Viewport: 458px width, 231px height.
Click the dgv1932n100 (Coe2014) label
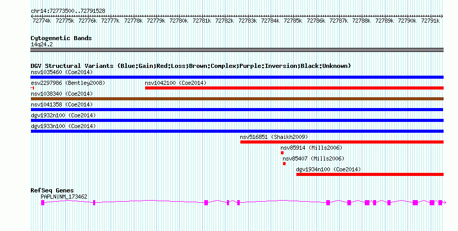click(63, 115)
